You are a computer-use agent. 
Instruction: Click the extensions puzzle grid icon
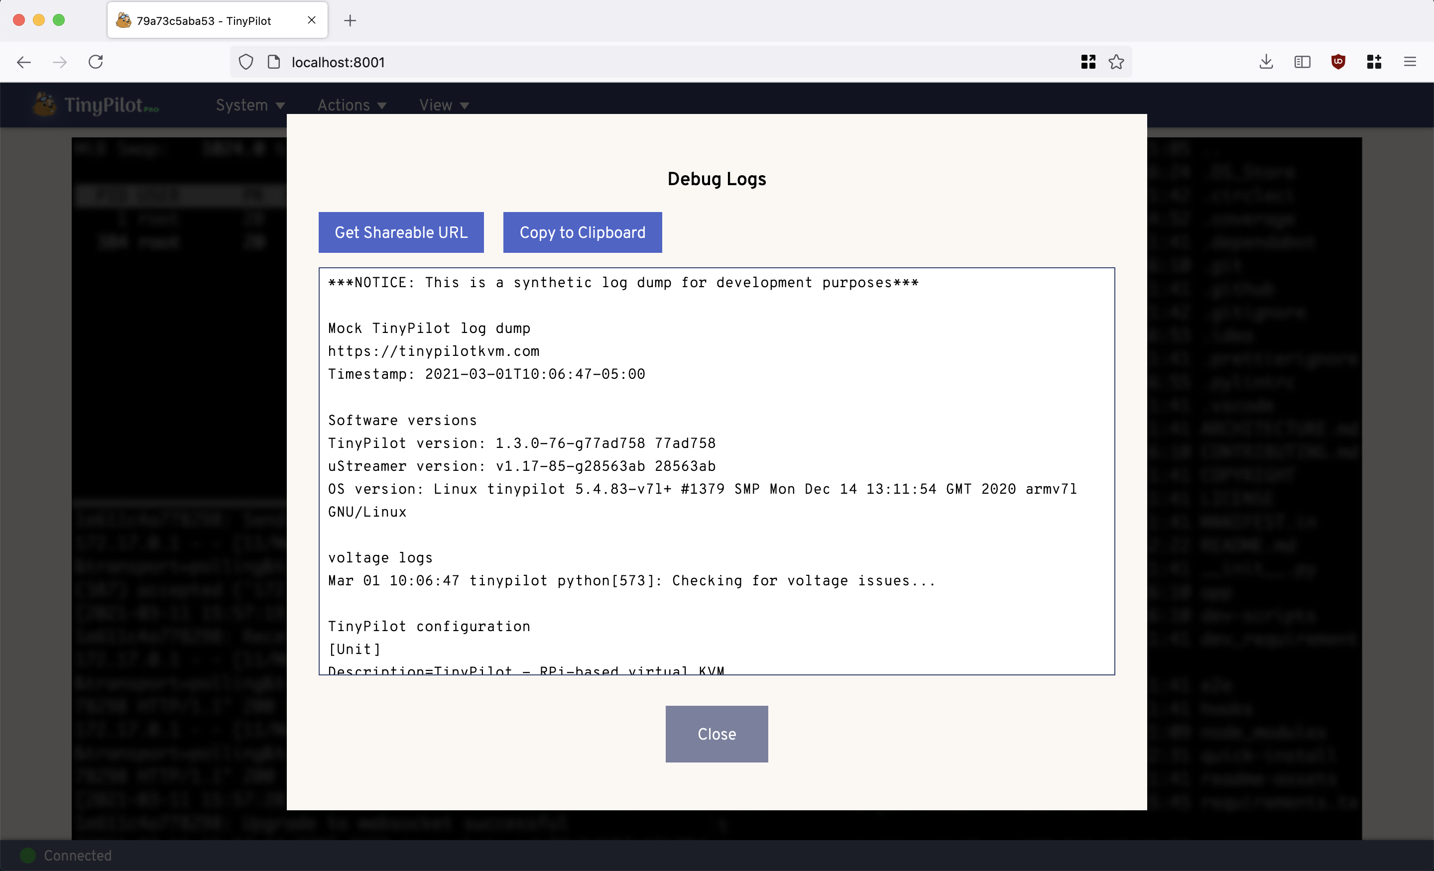coord(1374,62)
